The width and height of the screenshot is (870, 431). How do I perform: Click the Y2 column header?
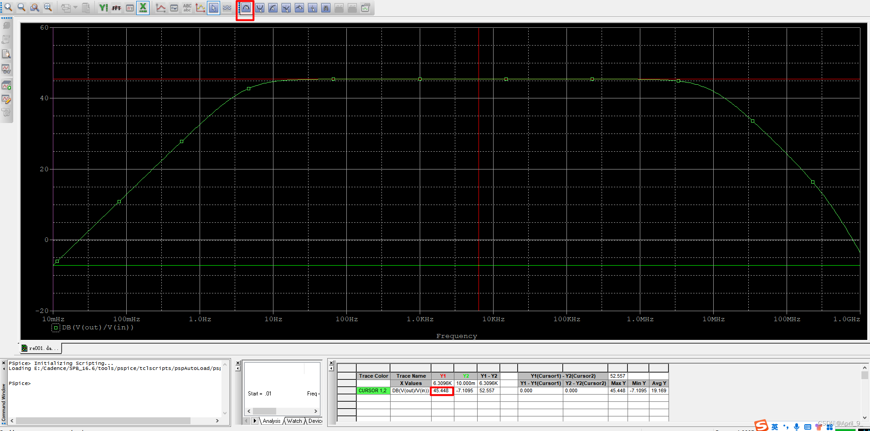[466, 376]
